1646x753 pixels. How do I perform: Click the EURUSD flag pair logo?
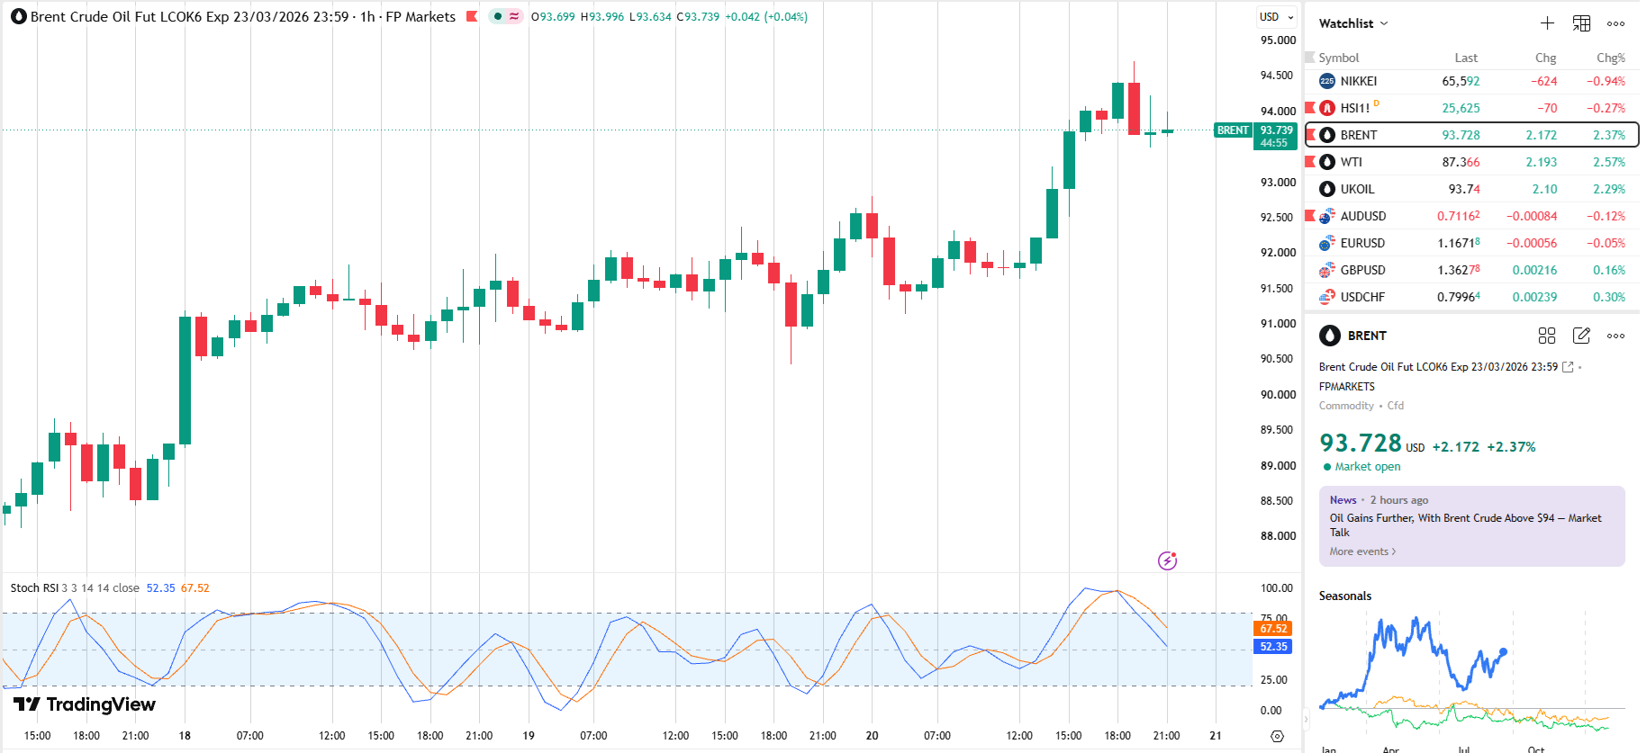(x=1327, y=243)
